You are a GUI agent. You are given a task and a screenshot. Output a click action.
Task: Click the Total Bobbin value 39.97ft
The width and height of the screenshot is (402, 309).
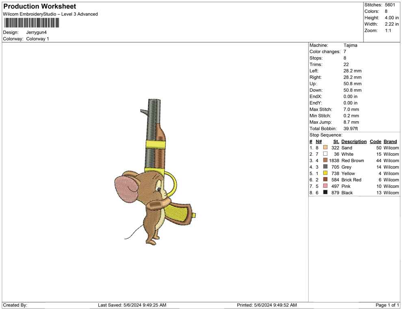(x=350, y=129)
